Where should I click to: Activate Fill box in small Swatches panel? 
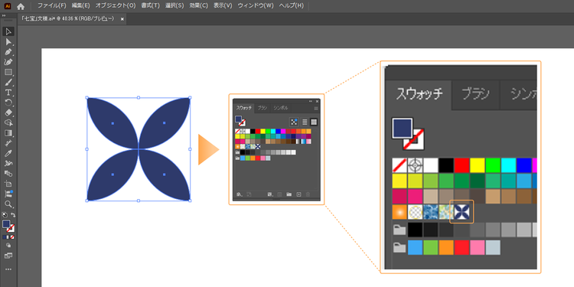(238, 119)
